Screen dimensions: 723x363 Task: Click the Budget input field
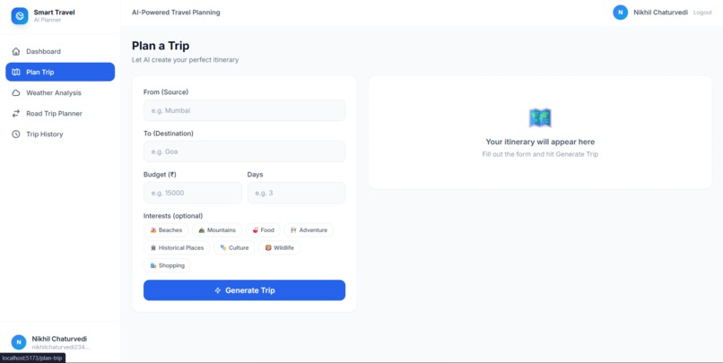click(193, 193)
